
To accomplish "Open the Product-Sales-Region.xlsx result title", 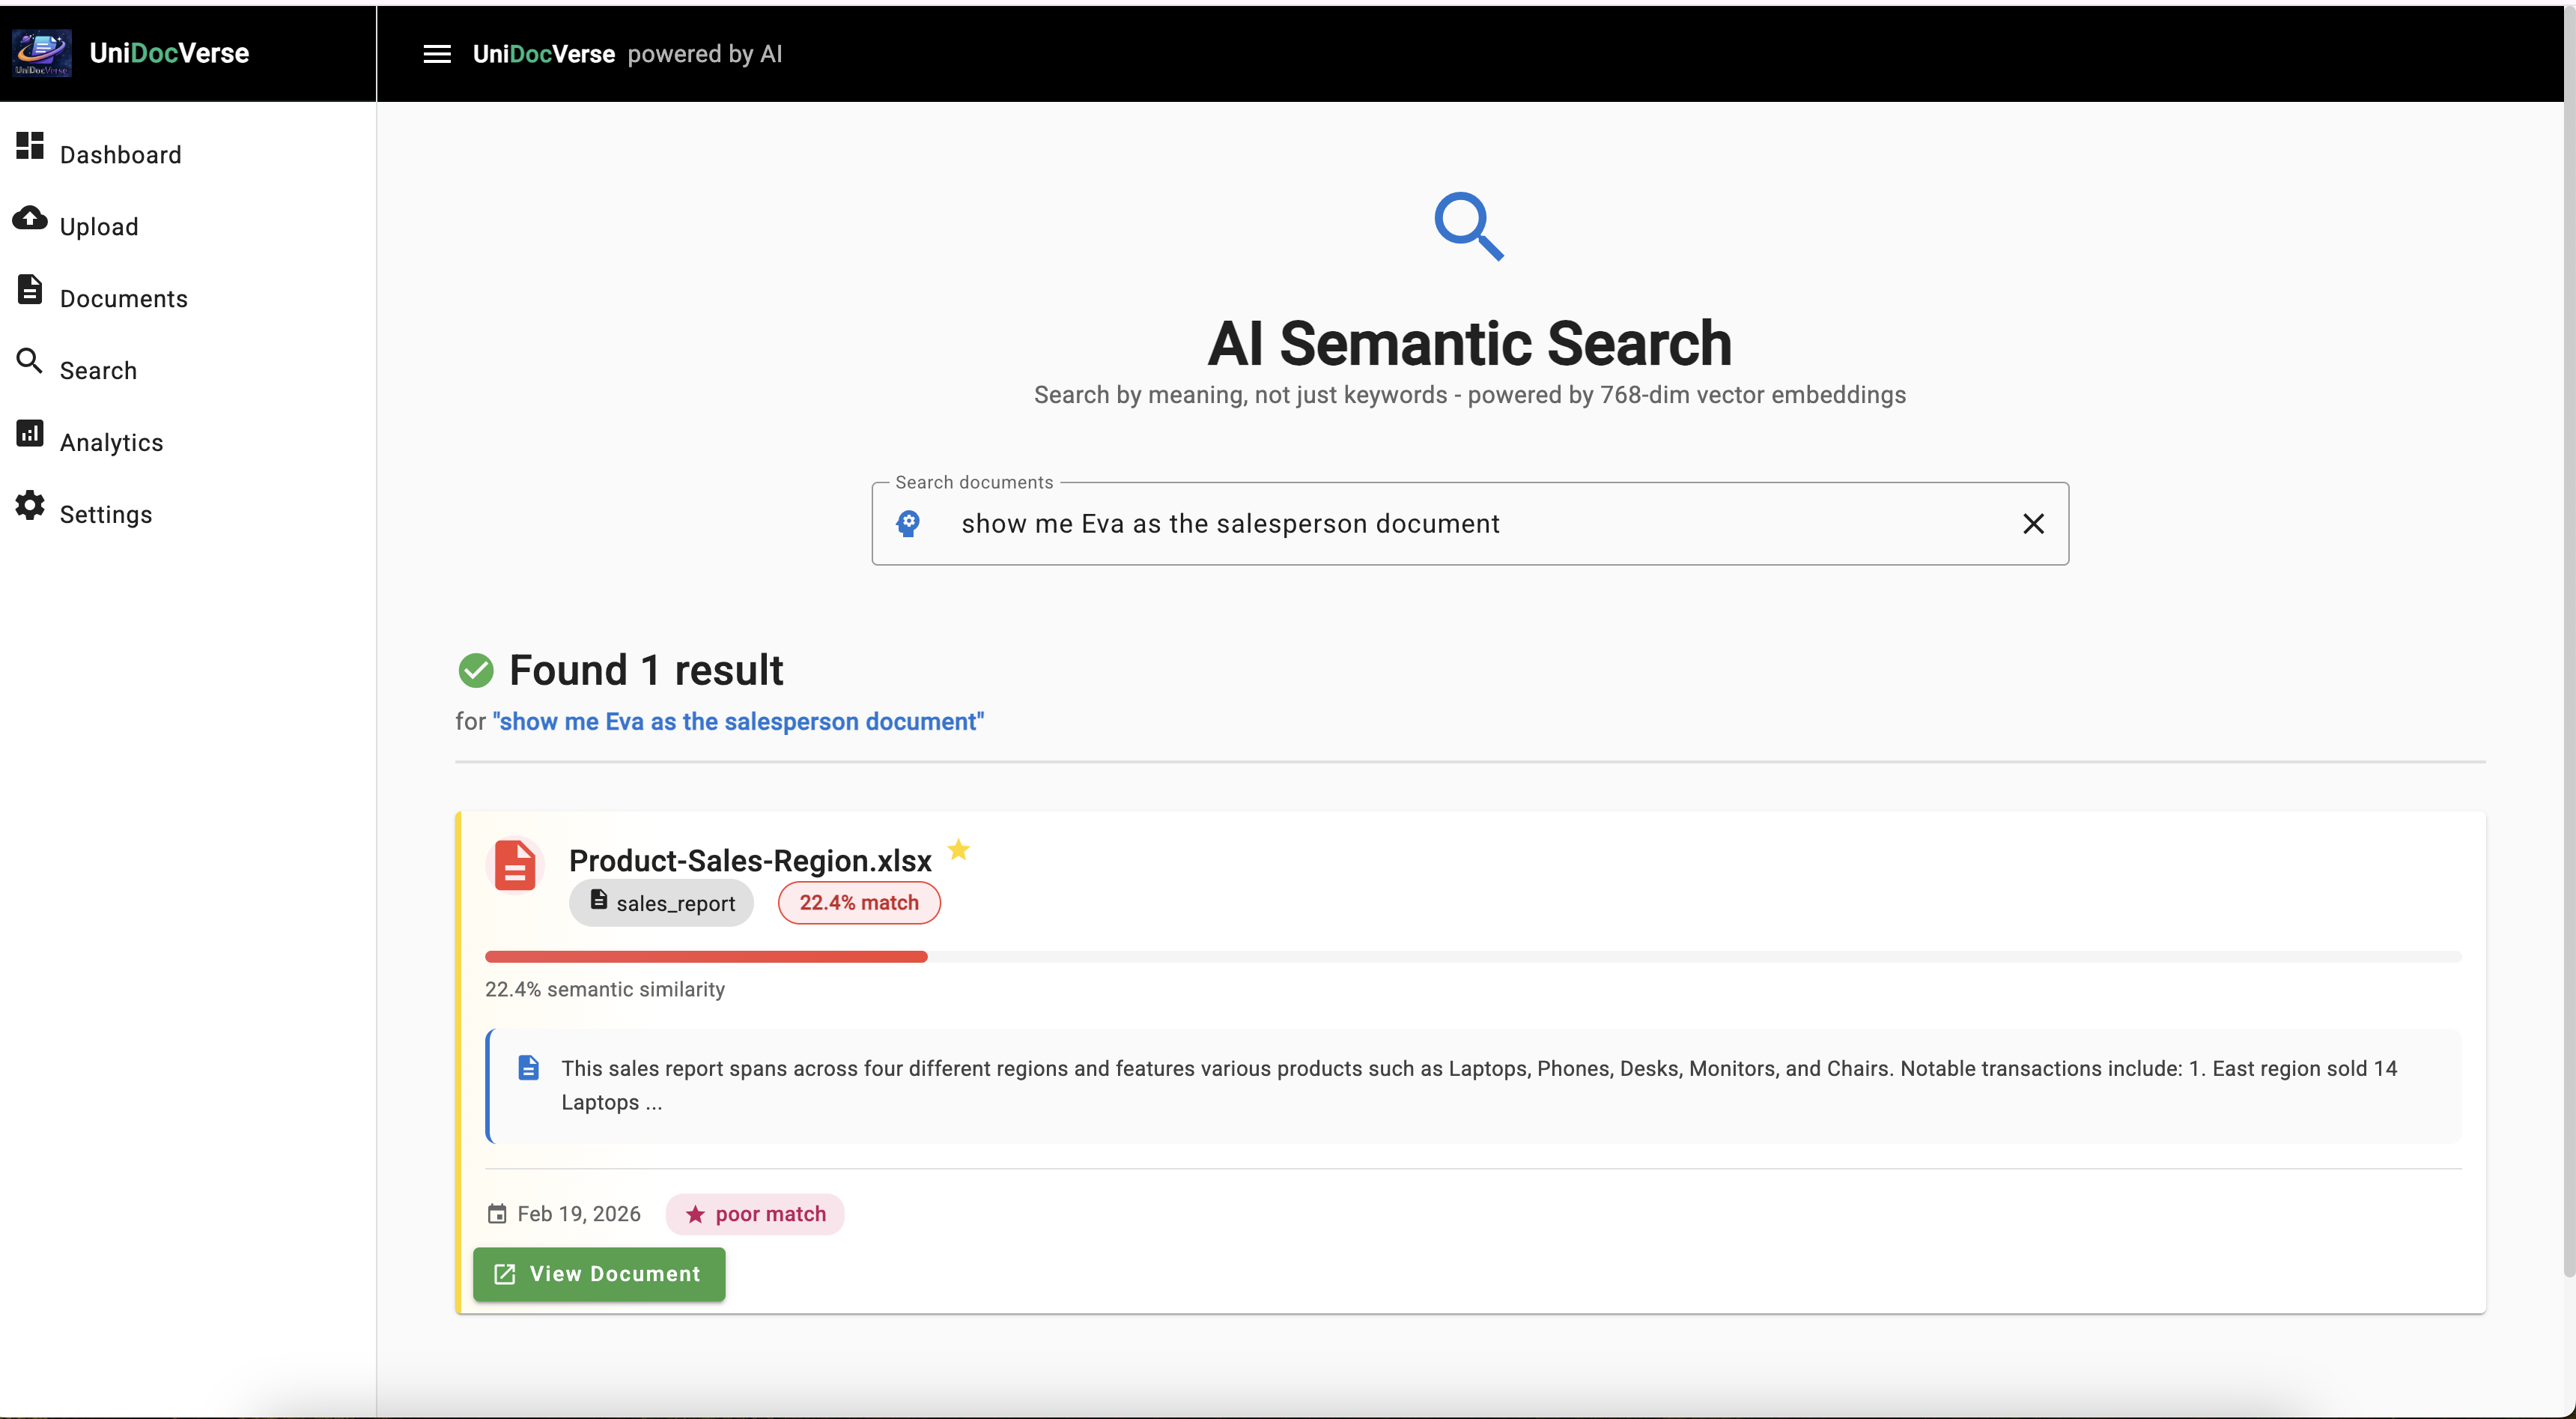I will pyautogui.click(x=749, y=861).
